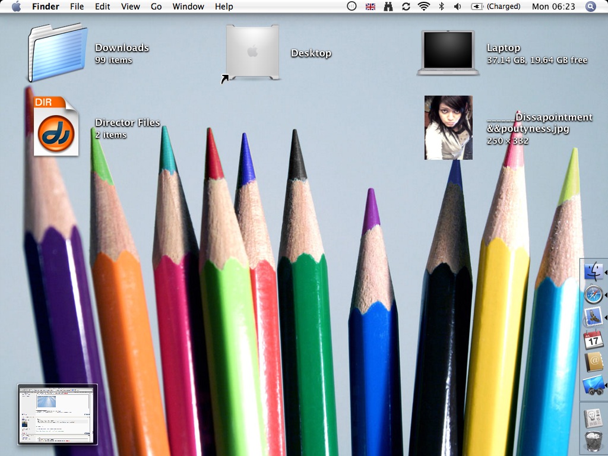Image resolution: width=608 pixels, height=456 pixels.
Task: Open the desktop picture with binoculars Dock icon
Action: coord(593,385)
